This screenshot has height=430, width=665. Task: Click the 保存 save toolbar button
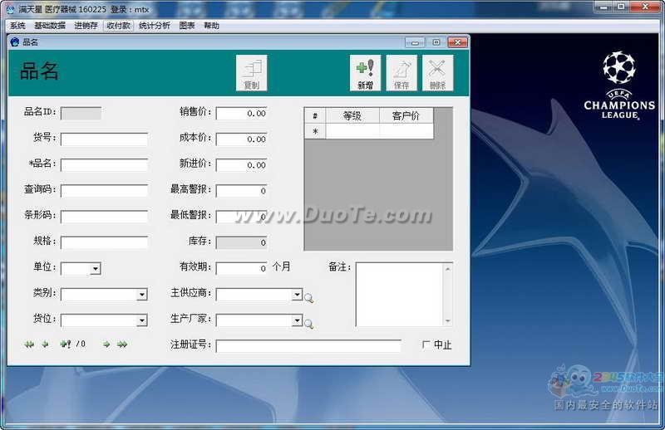pos(401,73)
